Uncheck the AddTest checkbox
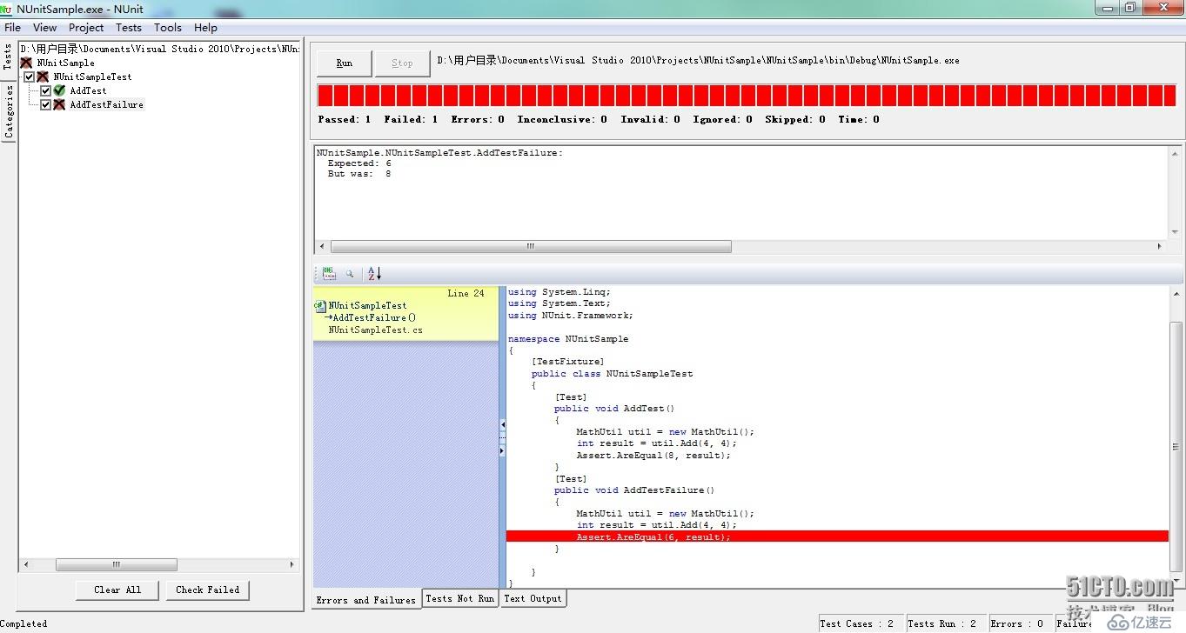Screen dimensions: 1186x633 (46, 90)
